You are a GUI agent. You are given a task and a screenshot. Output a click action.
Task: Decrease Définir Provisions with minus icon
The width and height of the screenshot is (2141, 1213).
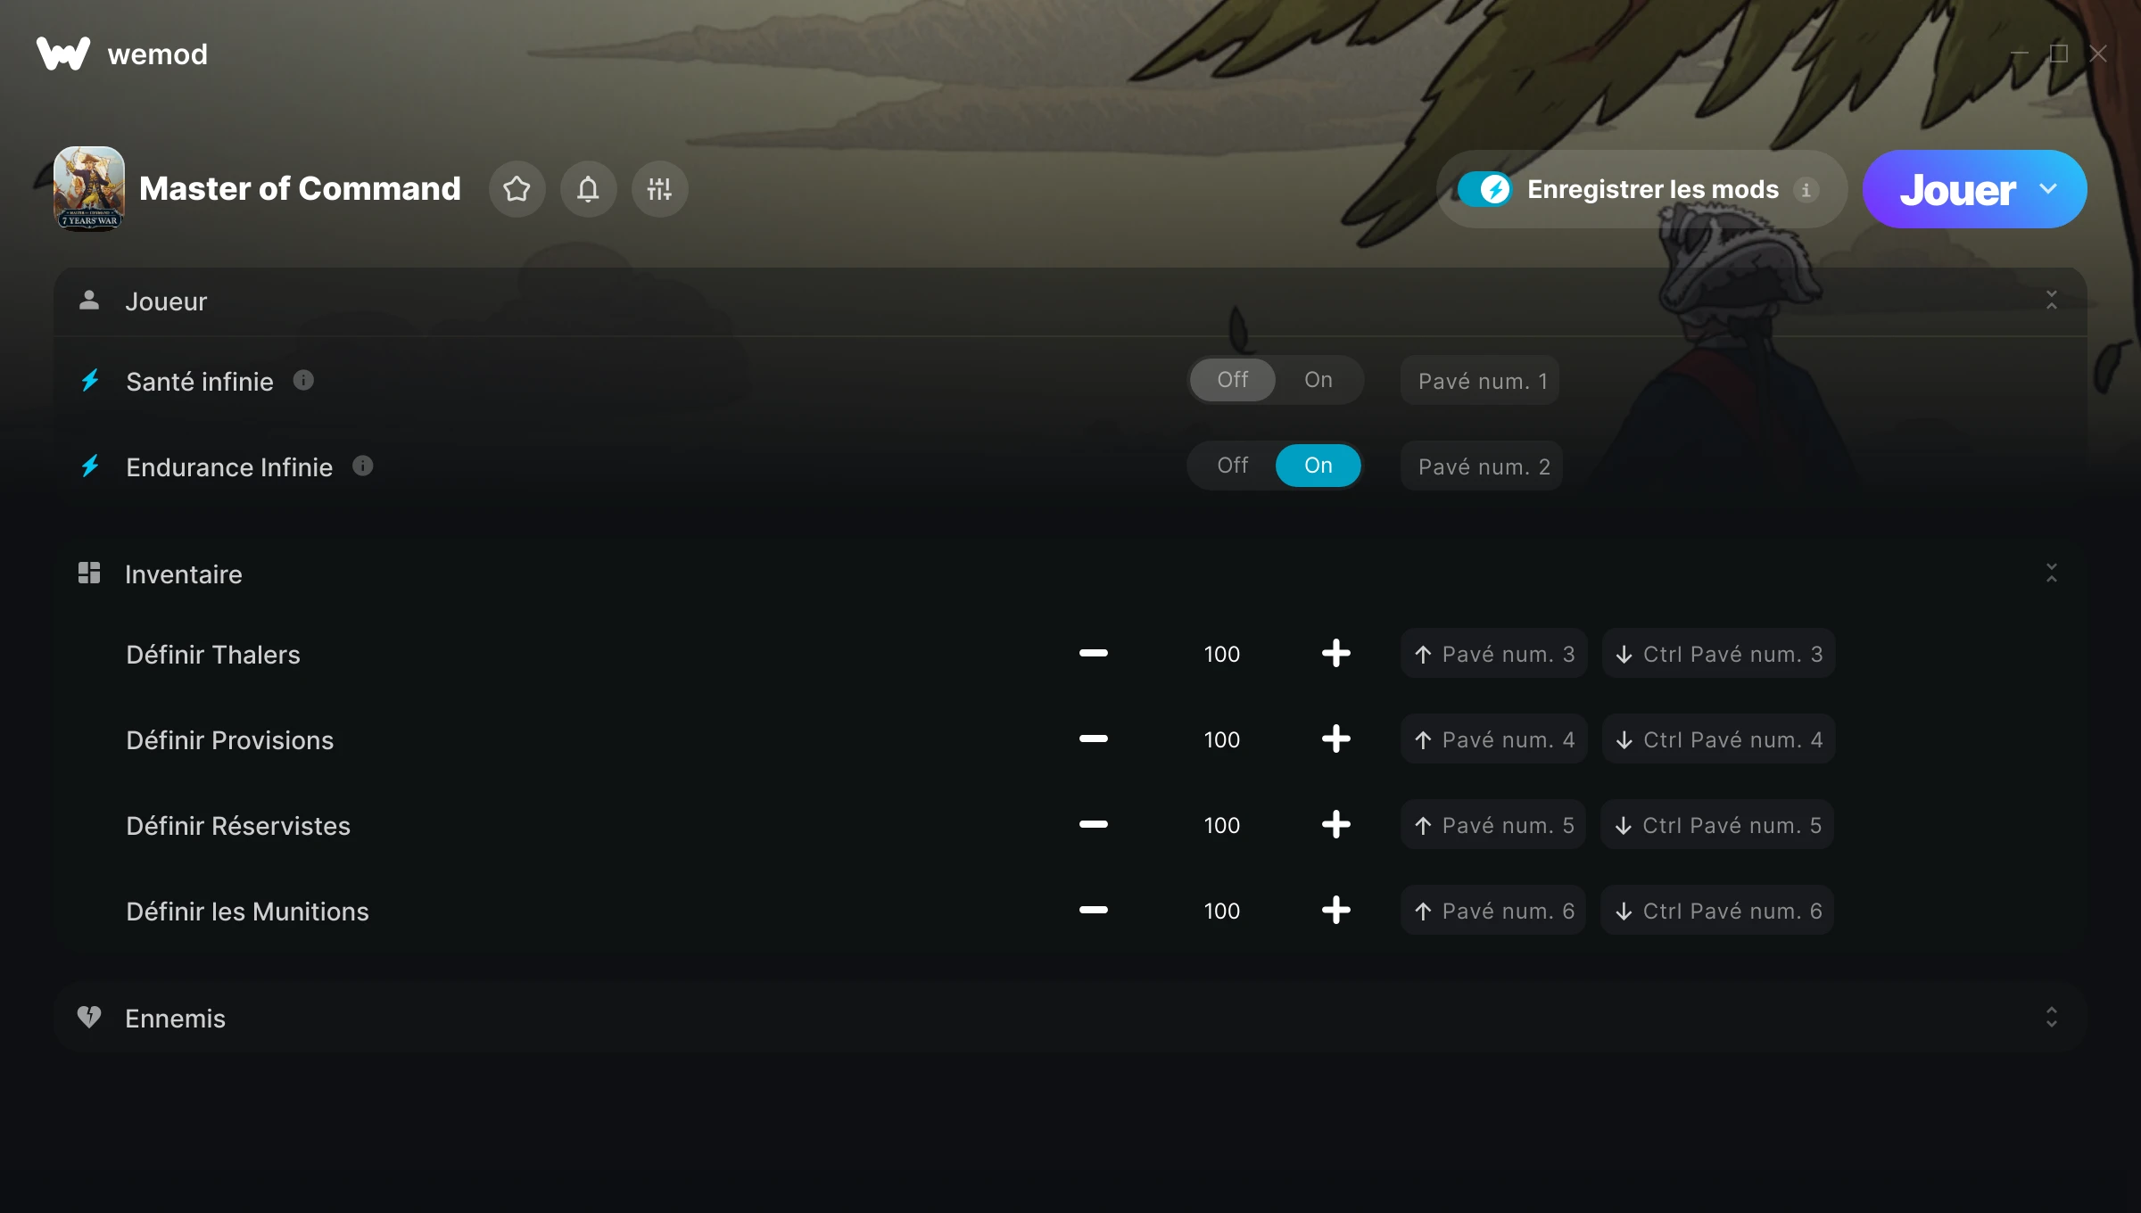pos(1093,739)
